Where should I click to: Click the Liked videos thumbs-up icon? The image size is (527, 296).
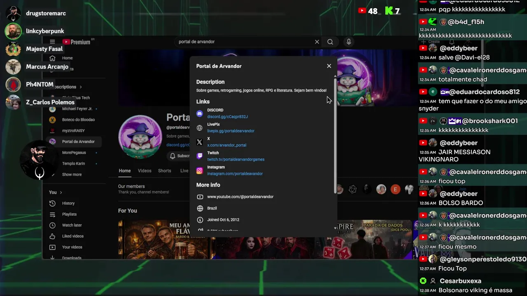[x=52, y=236]
